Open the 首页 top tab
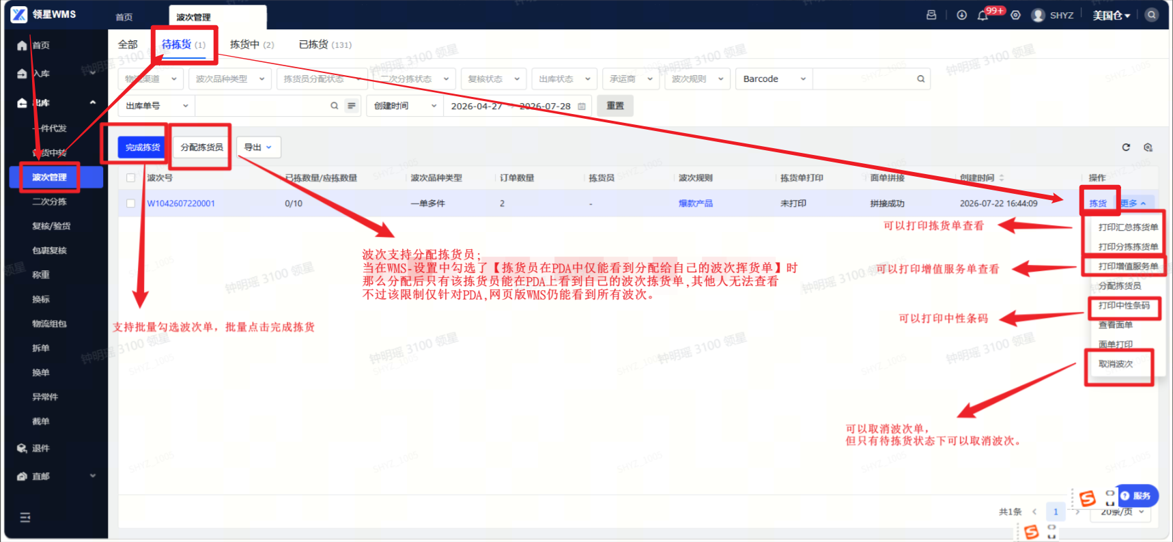The width and height of the screenshot is (1173, 542). click(x=124, y=17)
